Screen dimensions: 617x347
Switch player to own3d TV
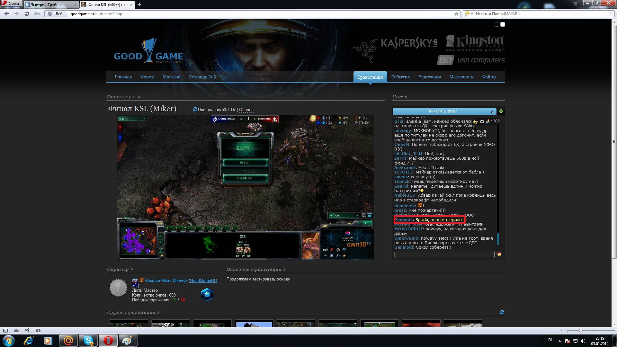[x=225, y=110]
